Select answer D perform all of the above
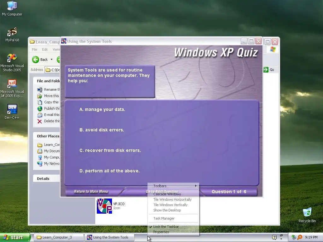 pyautogui.click(x=109, y=171)
